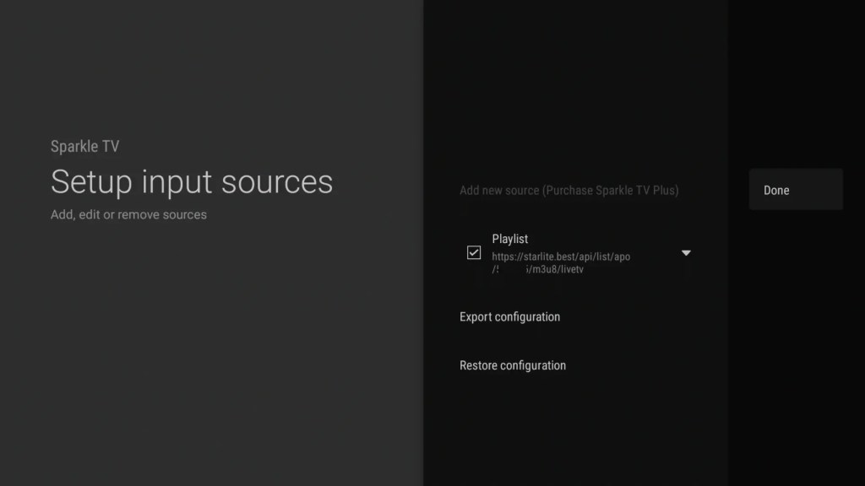This screenshot has width=865, height=486.
Task: Toggle the Playlist source checkbox
Action: coord(474,252)
